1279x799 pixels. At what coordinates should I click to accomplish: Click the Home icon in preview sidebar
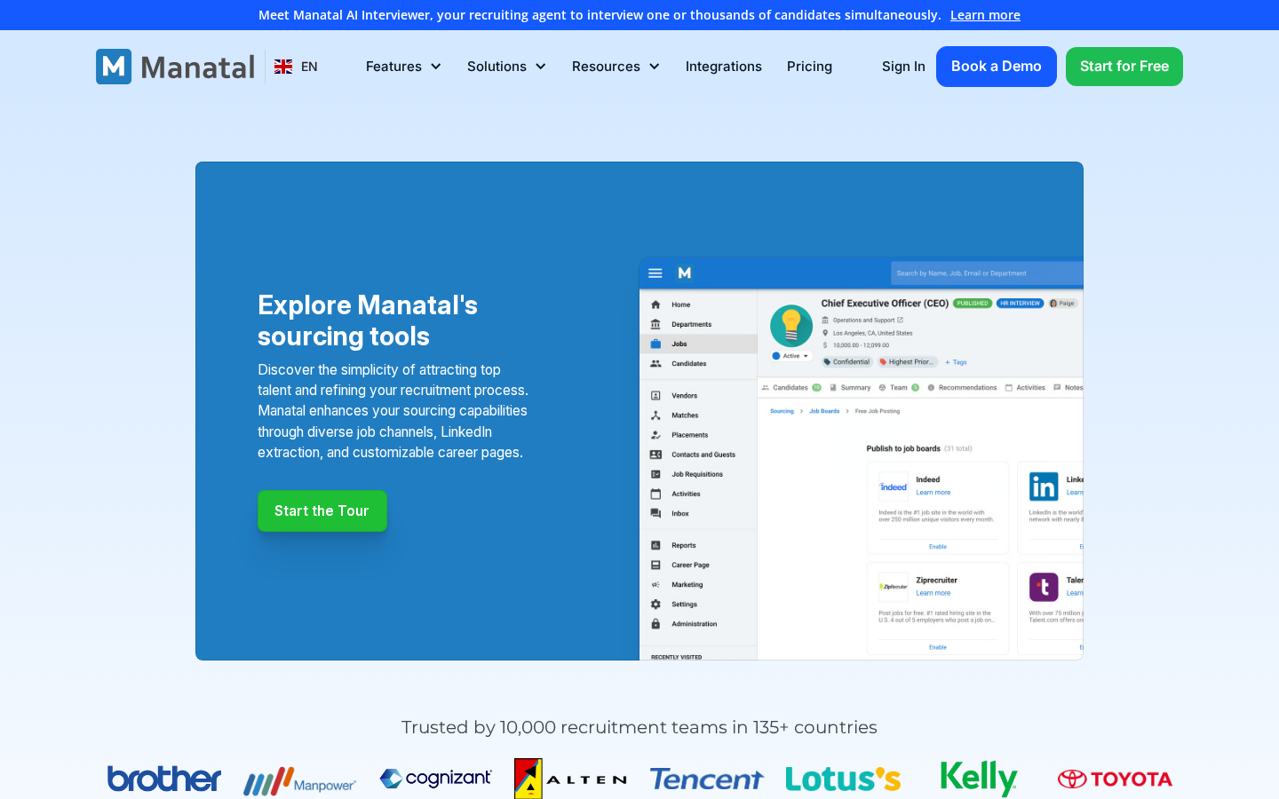tap(655, 305)
